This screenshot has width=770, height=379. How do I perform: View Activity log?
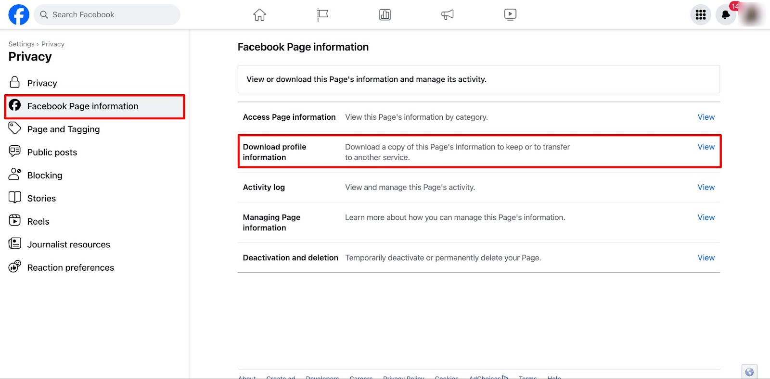(706, 187)
